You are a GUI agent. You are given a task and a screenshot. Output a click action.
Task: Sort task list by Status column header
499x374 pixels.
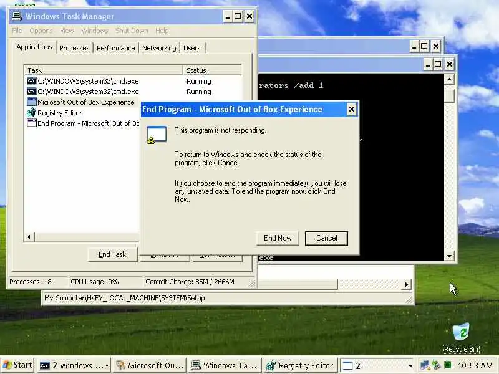(212, 70)
